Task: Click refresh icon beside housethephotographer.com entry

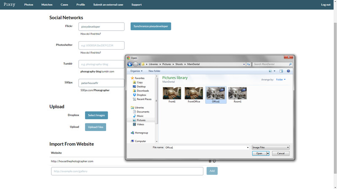Action: point(214,161)
